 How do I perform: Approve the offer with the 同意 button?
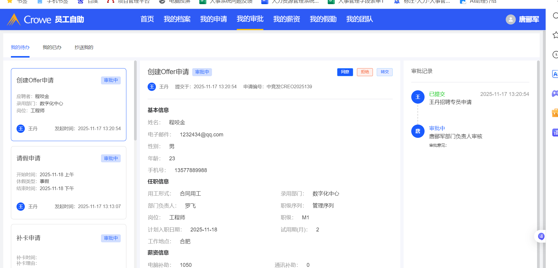[x=345, y=72]
